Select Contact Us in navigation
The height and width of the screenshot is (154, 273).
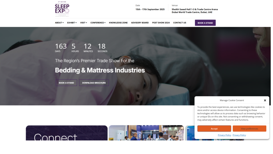(x=179, y=23)
